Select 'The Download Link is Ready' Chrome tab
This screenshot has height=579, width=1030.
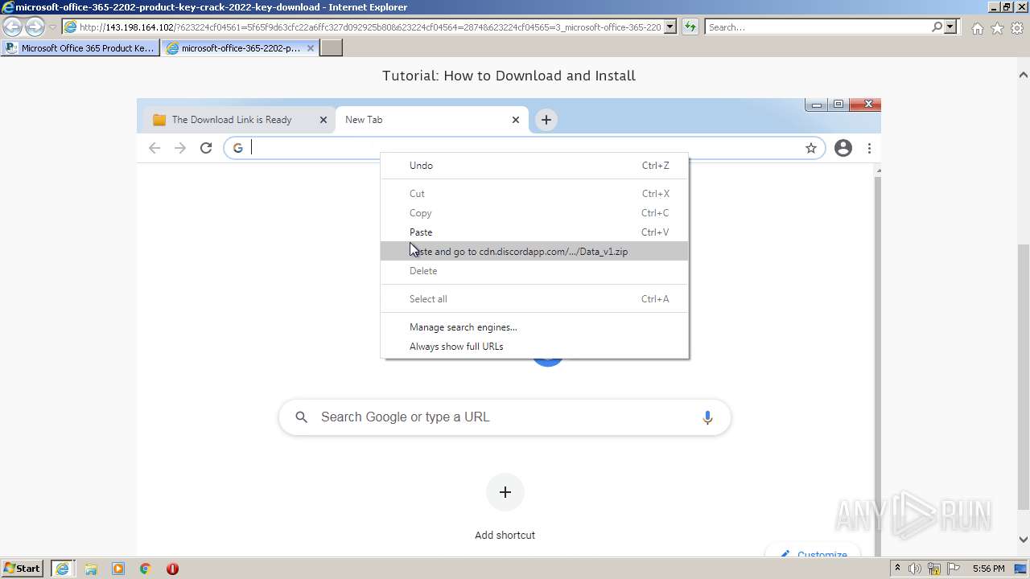tap(240, 120)
